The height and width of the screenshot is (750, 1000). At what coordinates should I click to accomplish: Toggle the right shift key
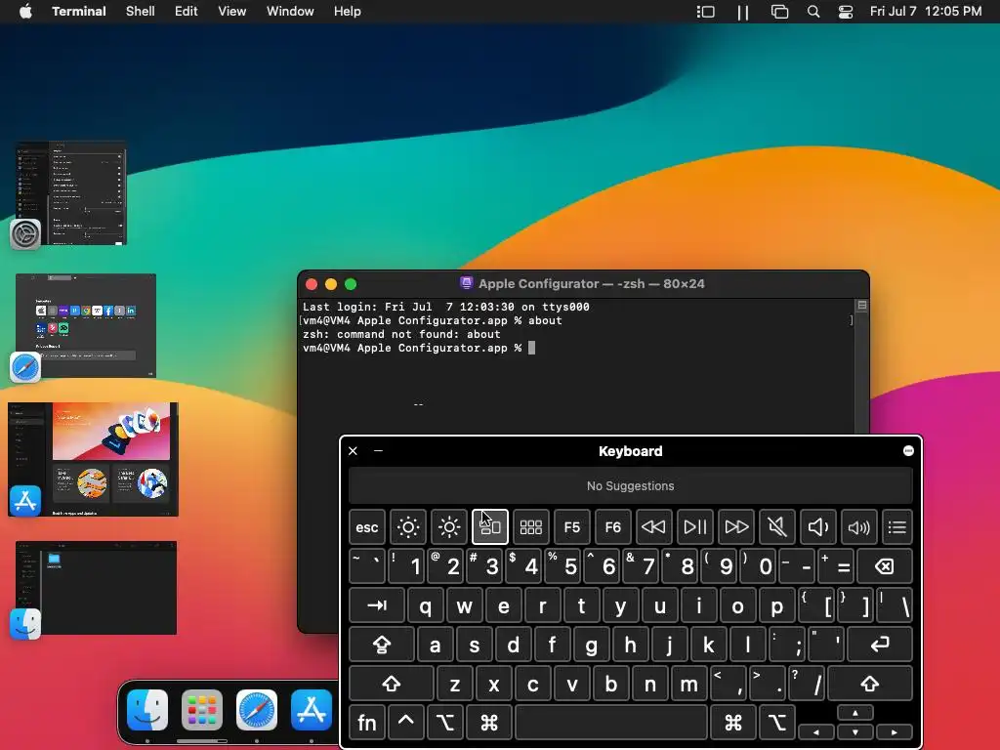click(870, 684)
